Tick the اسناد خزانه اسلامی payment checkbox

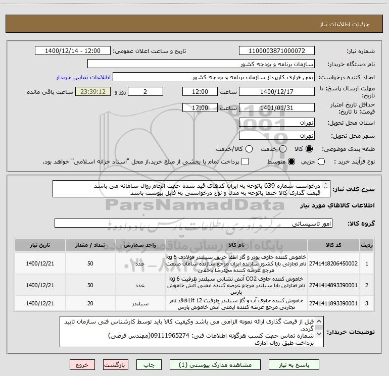tap(245, 162)
